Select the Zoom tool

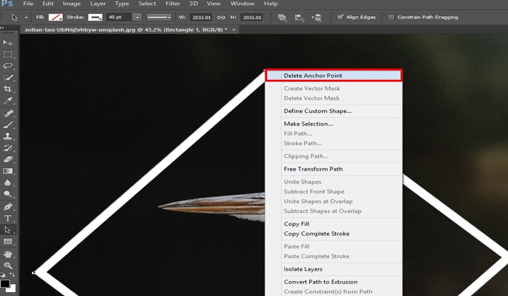coord(8,265)
